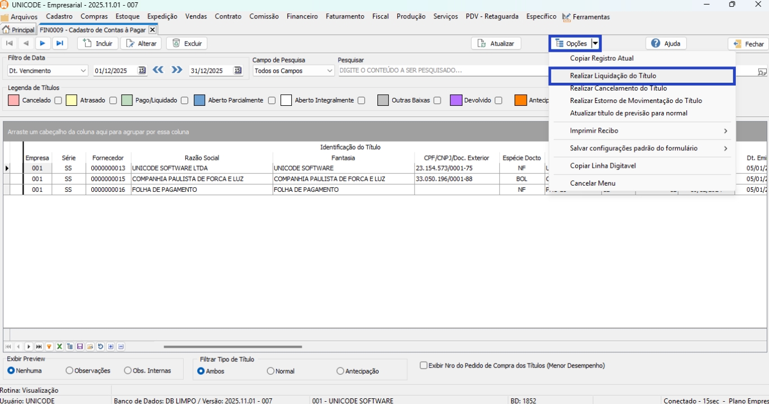Tick the Pago/Liquidado checkbox

click(x=184, y=101)
